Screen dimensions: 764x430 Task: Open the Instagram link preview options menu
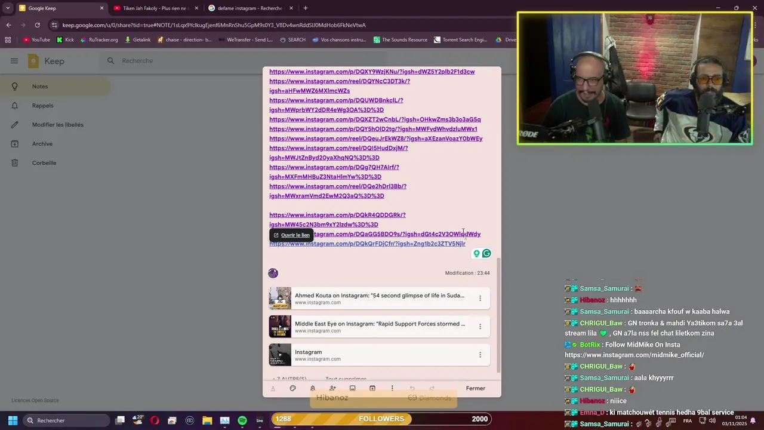(x=480, y=355)
